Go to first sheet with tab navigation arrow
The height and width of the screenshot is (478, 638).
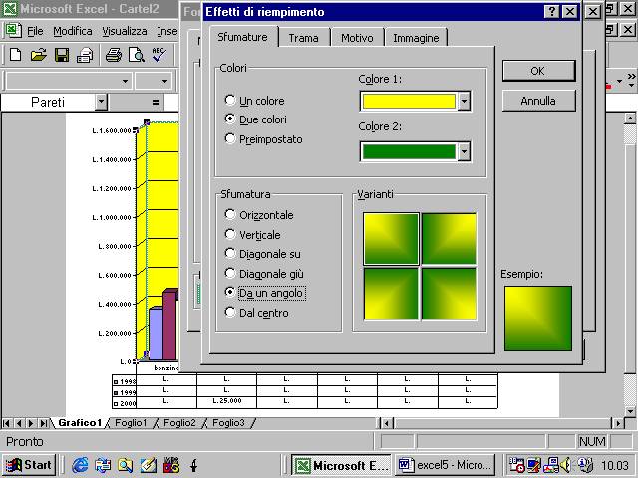tap(7, 423)
